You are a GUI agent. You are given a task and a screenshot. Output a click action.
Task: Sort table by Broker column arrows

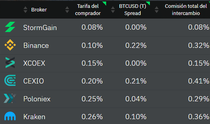(x=25, y=10)
